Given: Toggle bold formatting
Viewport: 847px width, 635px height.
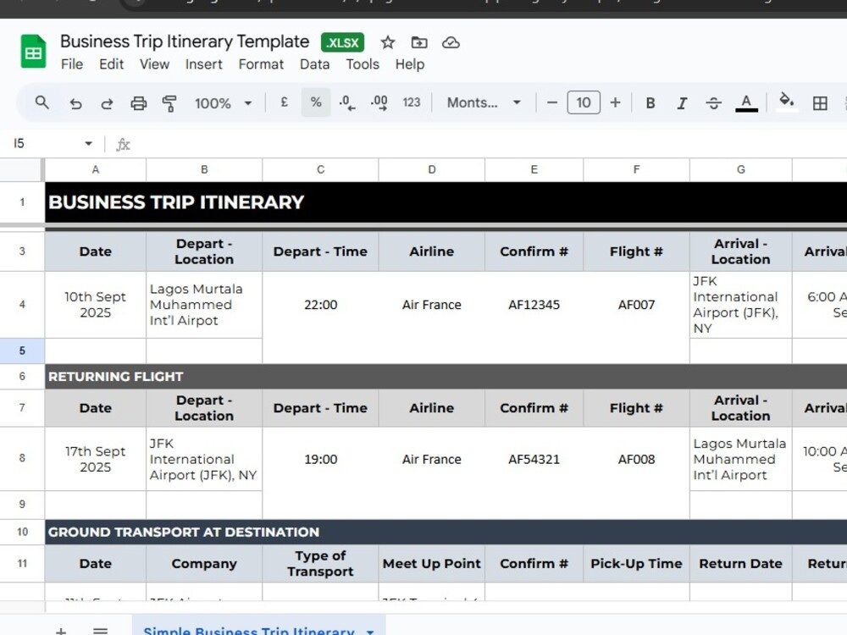Looking at the screenshot, I should pos(650,103).
